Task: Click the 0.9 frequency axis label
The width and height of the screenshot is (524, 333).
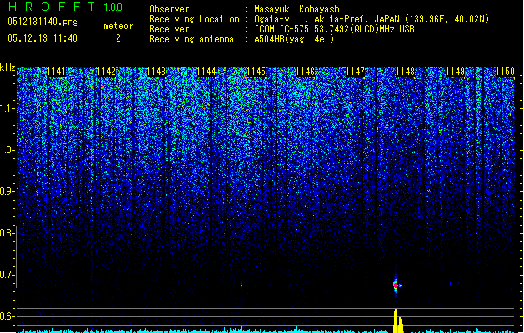Action: point(7,191)
